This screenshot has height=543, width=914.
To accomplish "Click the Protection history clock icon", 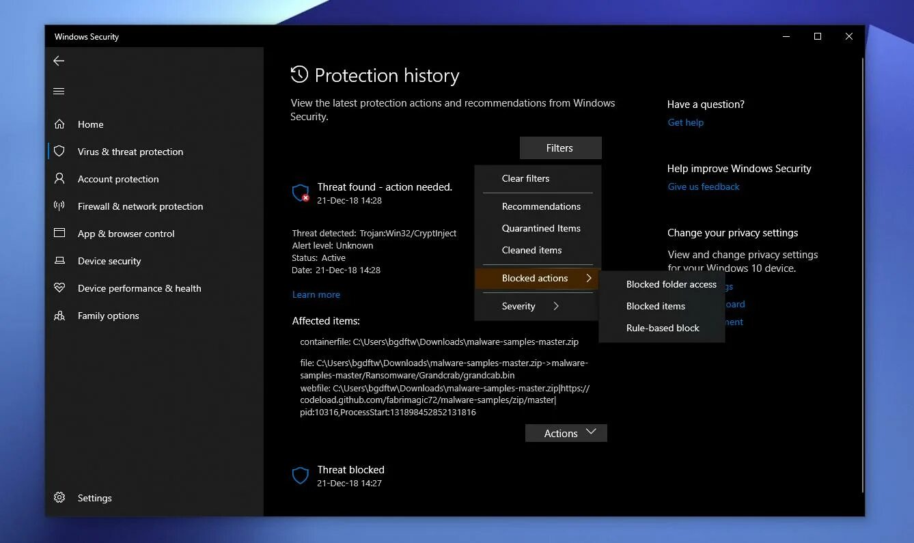I will (x=299, y=74).
